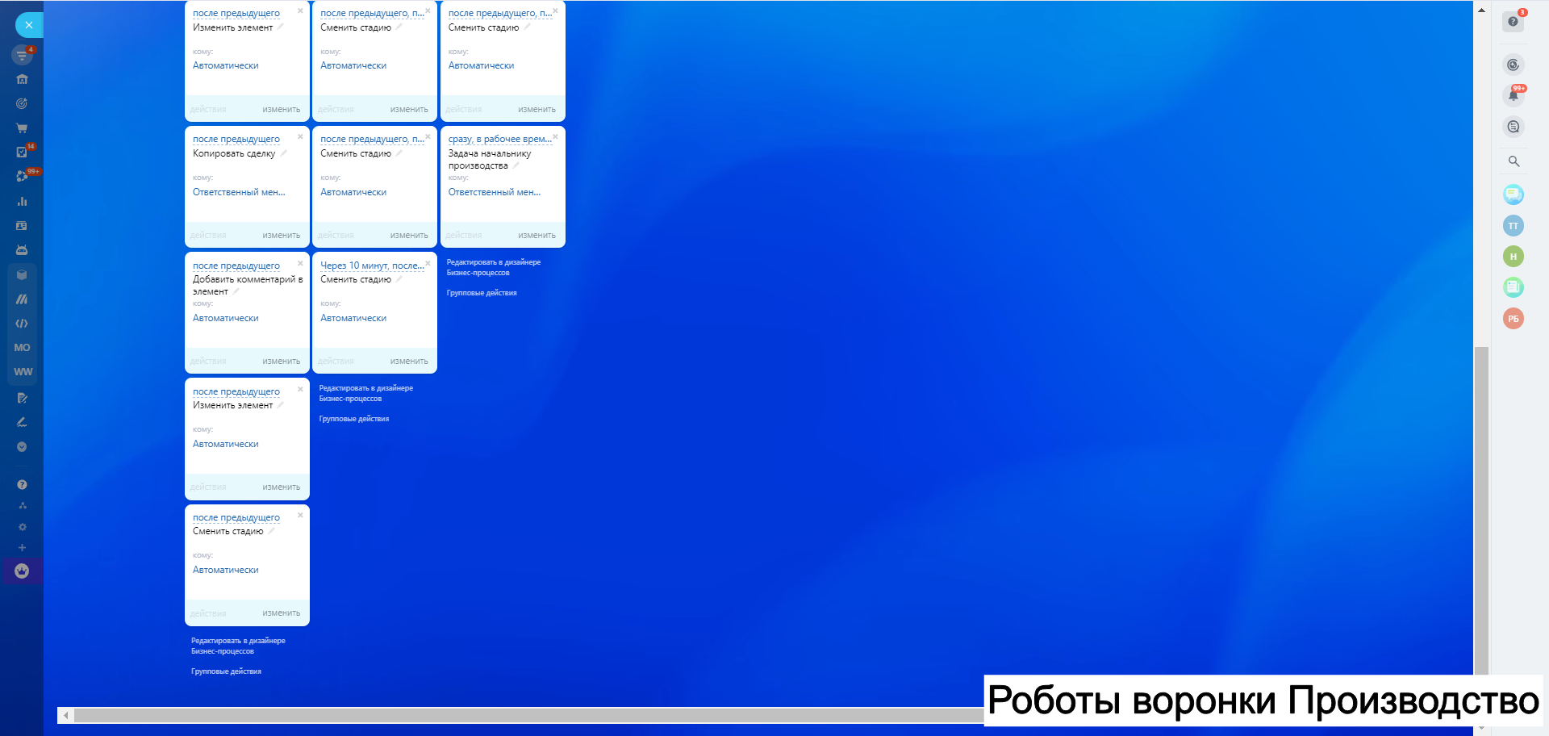Viewport: 1549px width, 736px height.
Task: Open the robot icon in left sidebar
Action: [22, 250]
